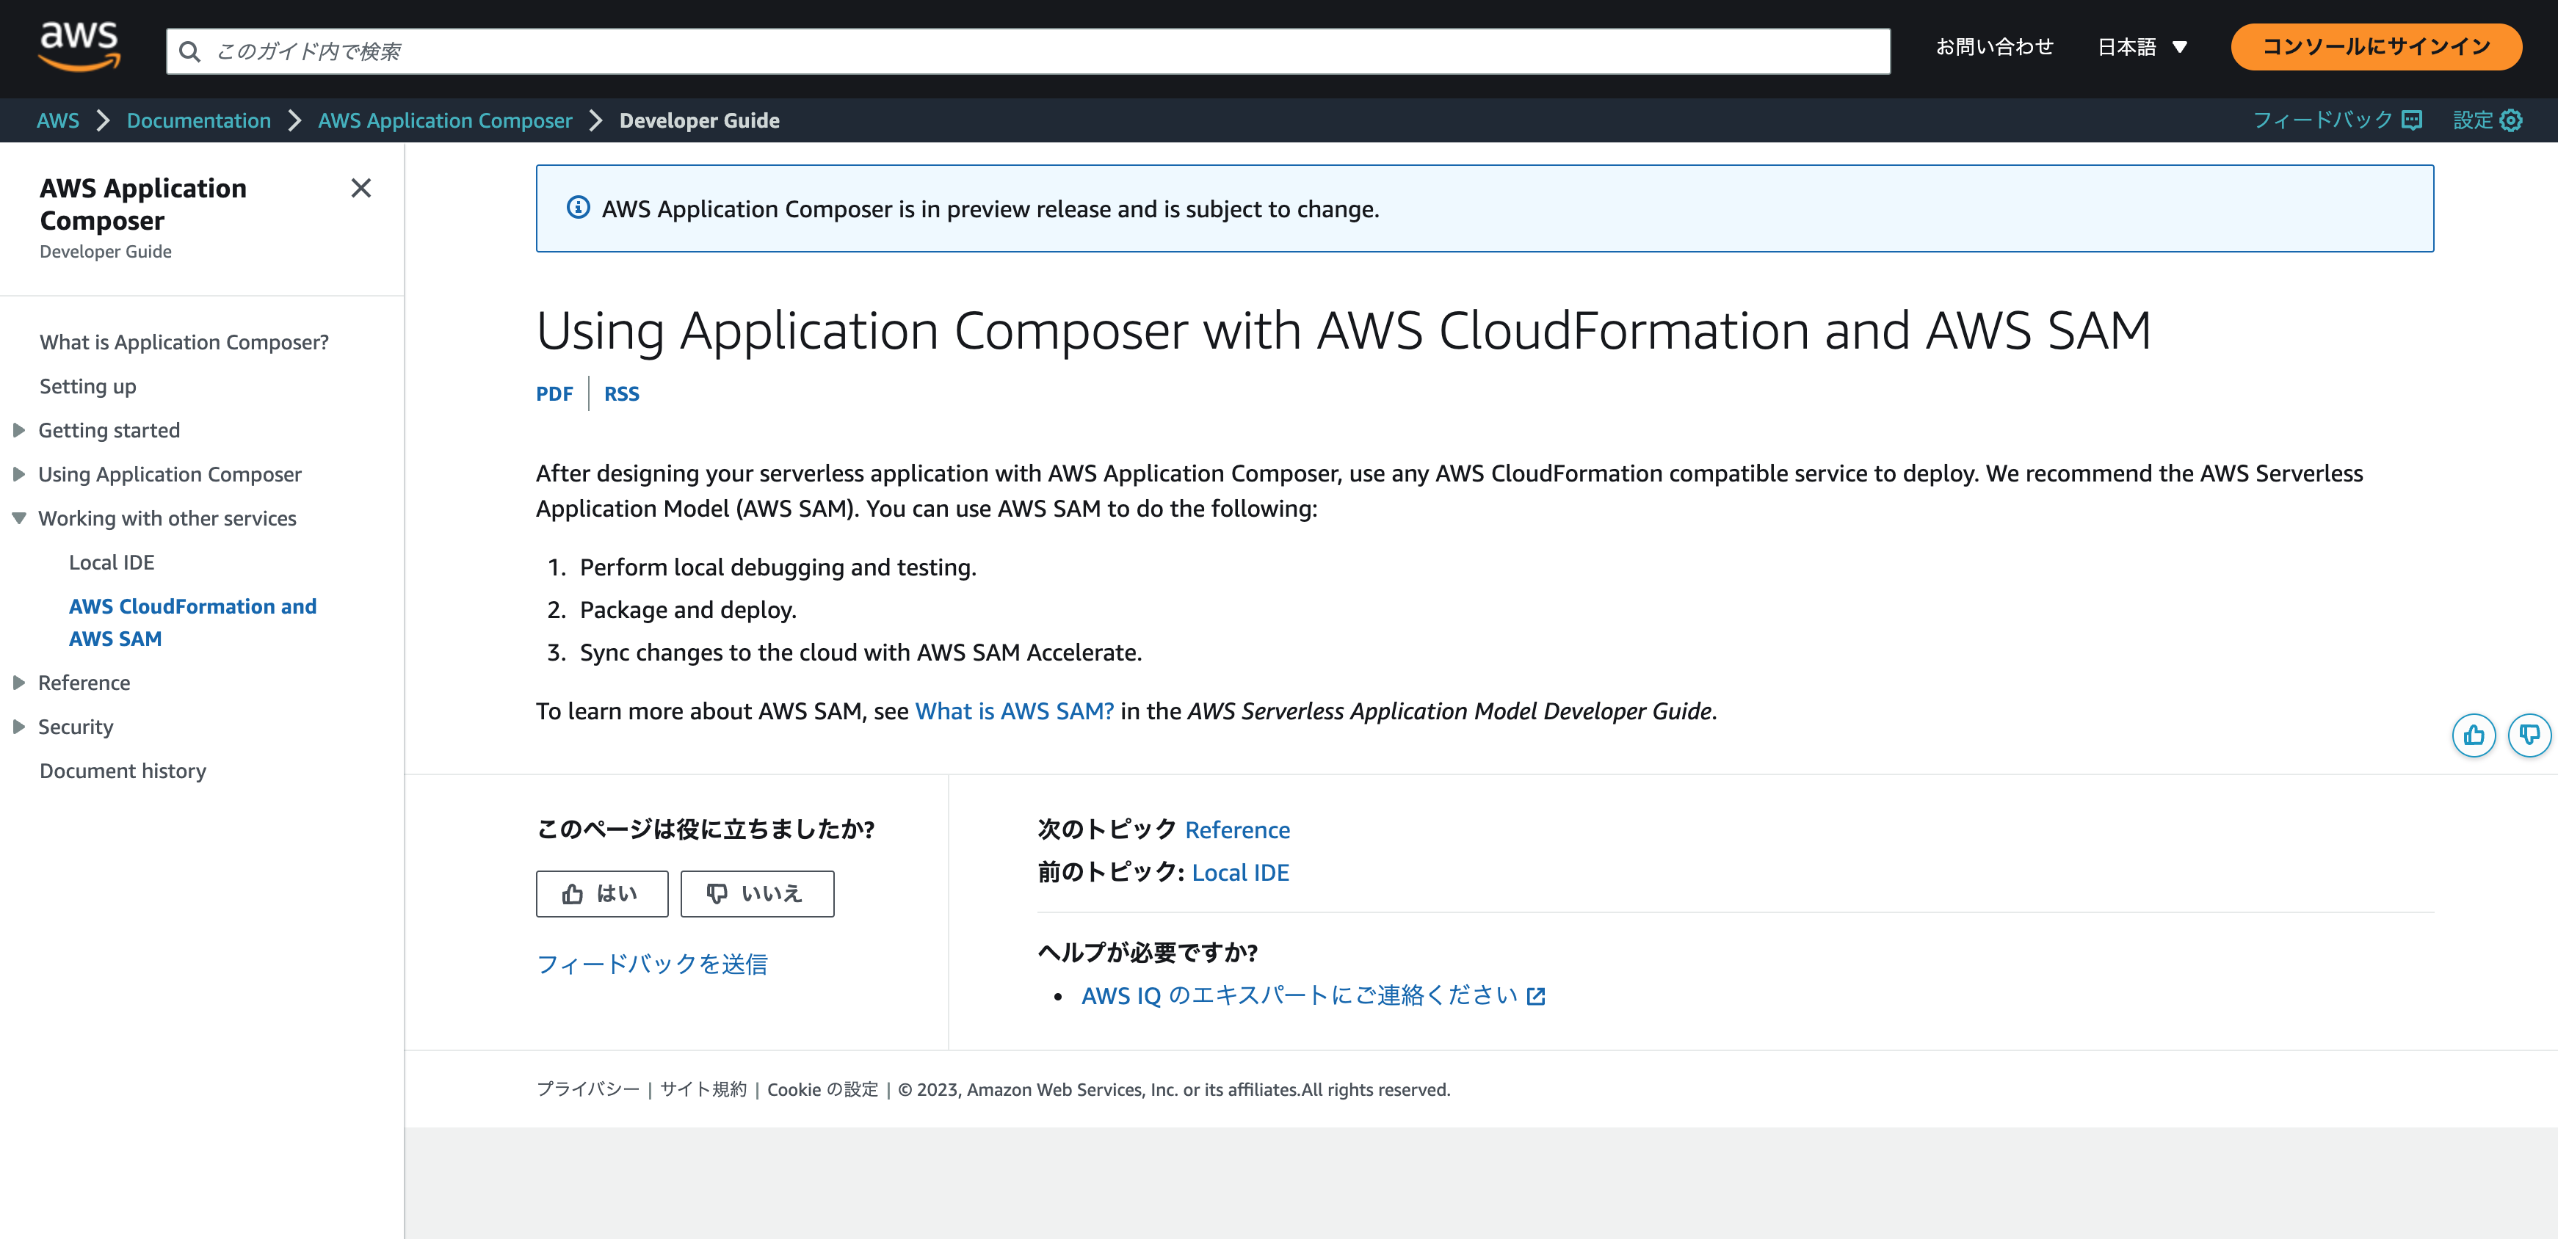Open settings via the gear icon

[x=2511, y=120]
